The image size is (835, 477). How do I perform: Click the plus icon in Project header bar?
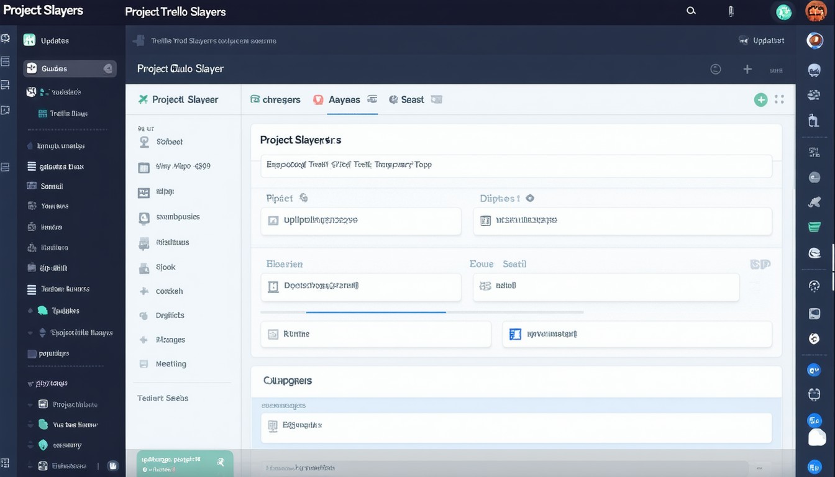[747, 70]
